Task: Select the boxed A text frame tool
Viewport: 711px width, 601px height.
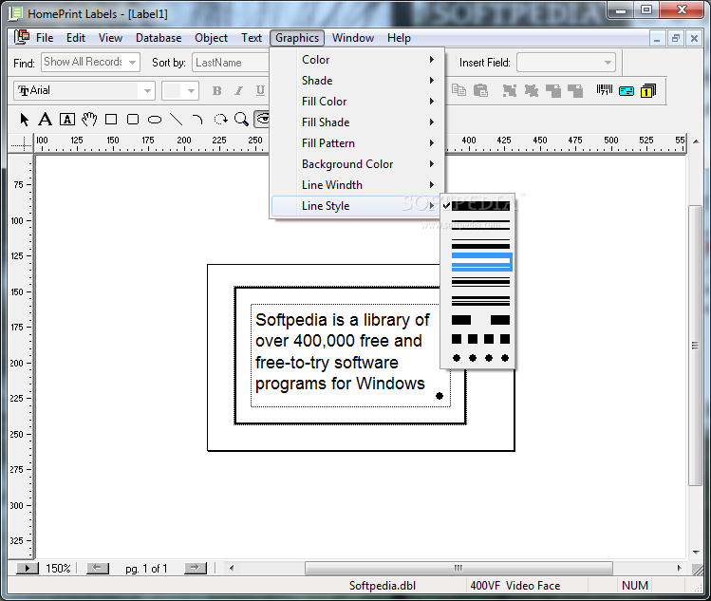Action: coord(67,120)
